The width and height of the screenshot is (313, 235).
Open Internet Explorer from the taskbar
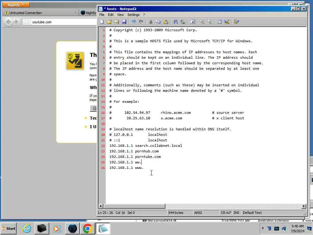pos(27,228)
